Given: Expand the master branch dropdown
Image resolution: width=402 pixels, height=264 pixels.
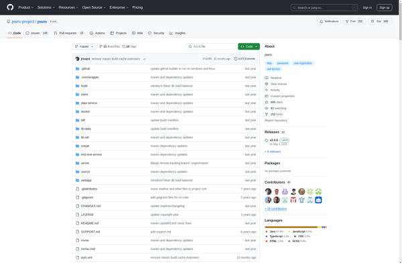Looking at the screenshot, I should (x=84, y=46).
